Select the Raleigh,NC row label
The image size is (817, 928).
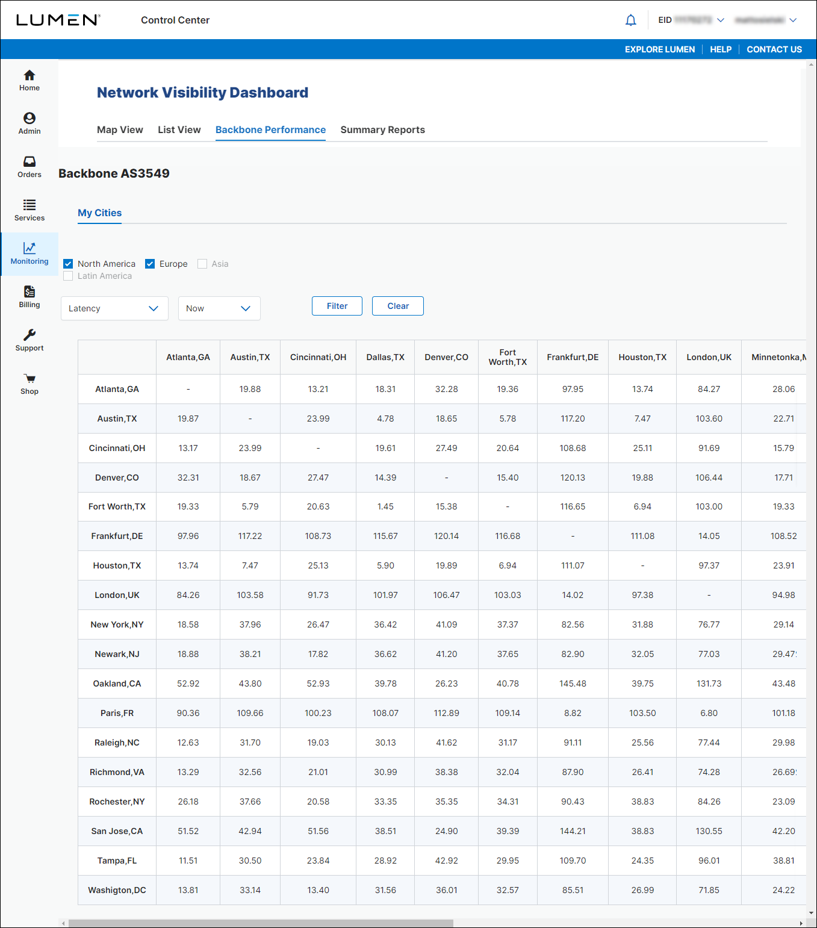click(117, 743)
